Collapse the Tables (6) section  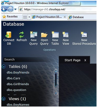[x=4, y=67]
